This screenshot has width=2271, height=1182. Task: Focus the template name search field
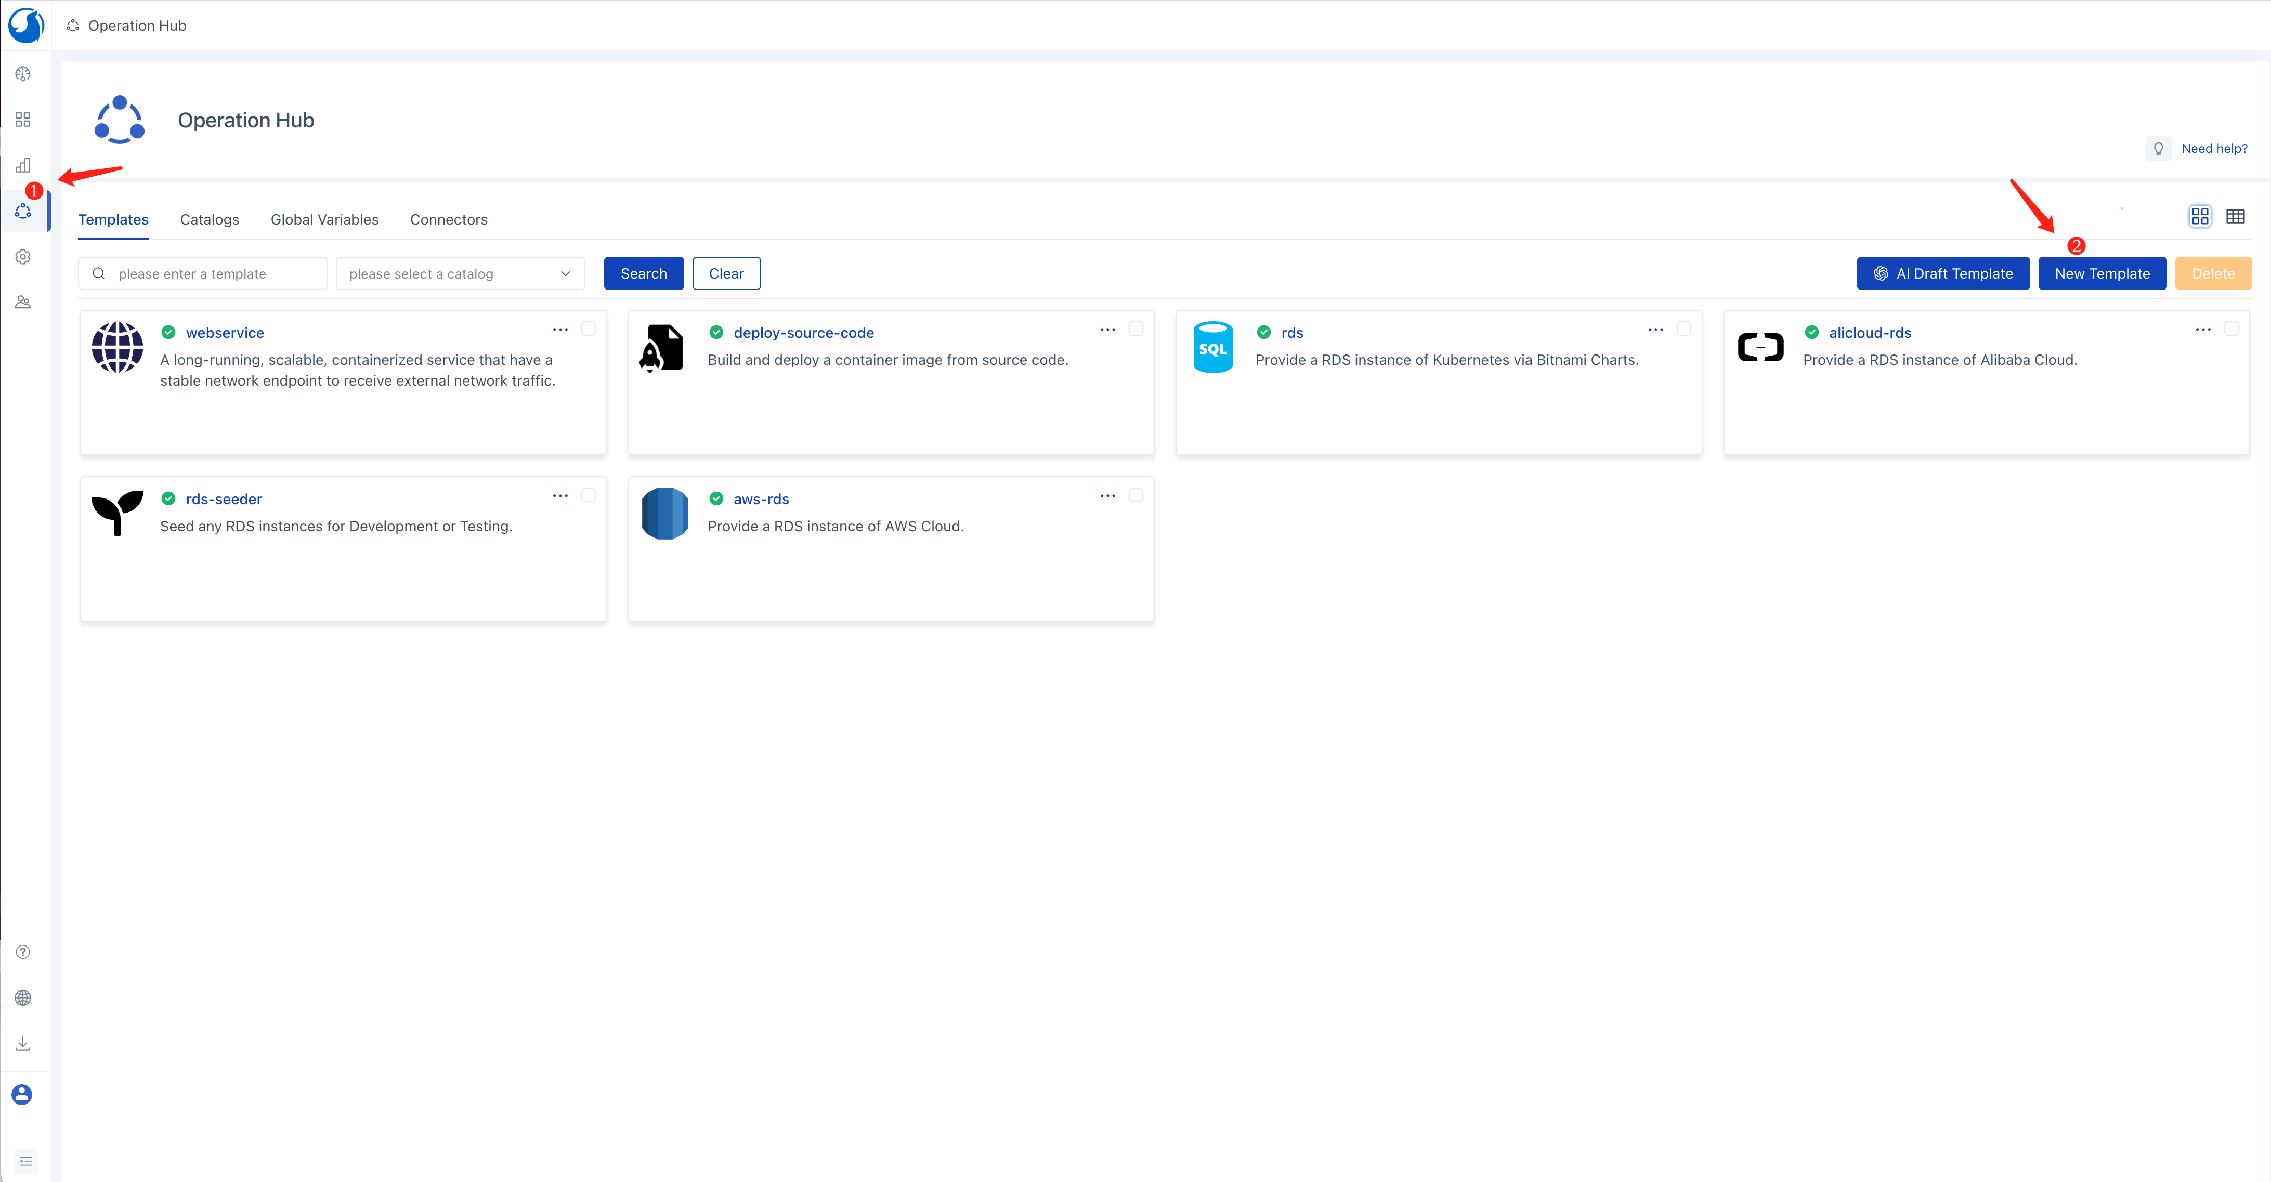[x=212, y=274]
